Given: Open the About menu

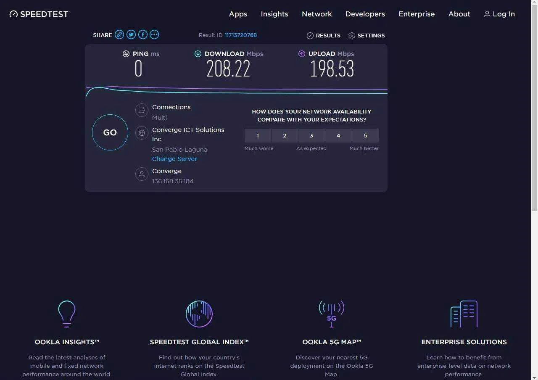Looking at the screenshot, I should coord(459,14).
